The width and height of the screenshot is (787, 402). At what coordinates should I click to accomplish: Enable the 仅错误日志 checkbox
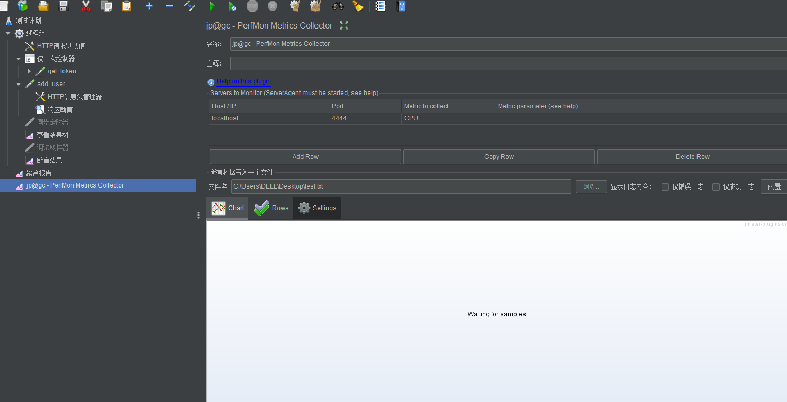[665, 186]
